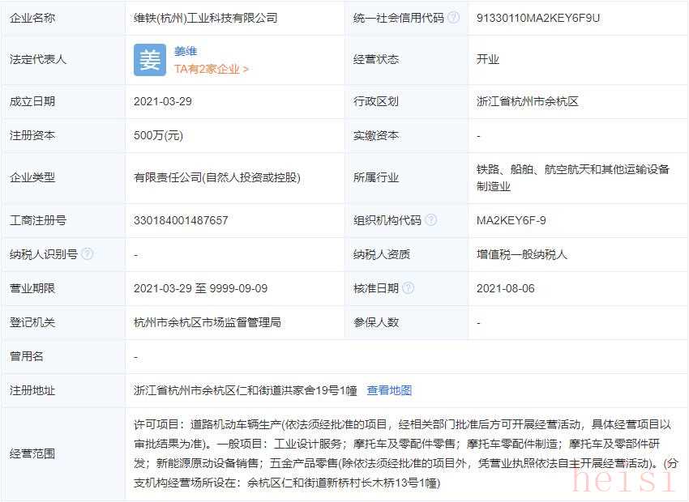Screen dimensions: 689x502
Task: Click company type 有限责任公司(自然人投资或控股)
Action: coord(212,177)
